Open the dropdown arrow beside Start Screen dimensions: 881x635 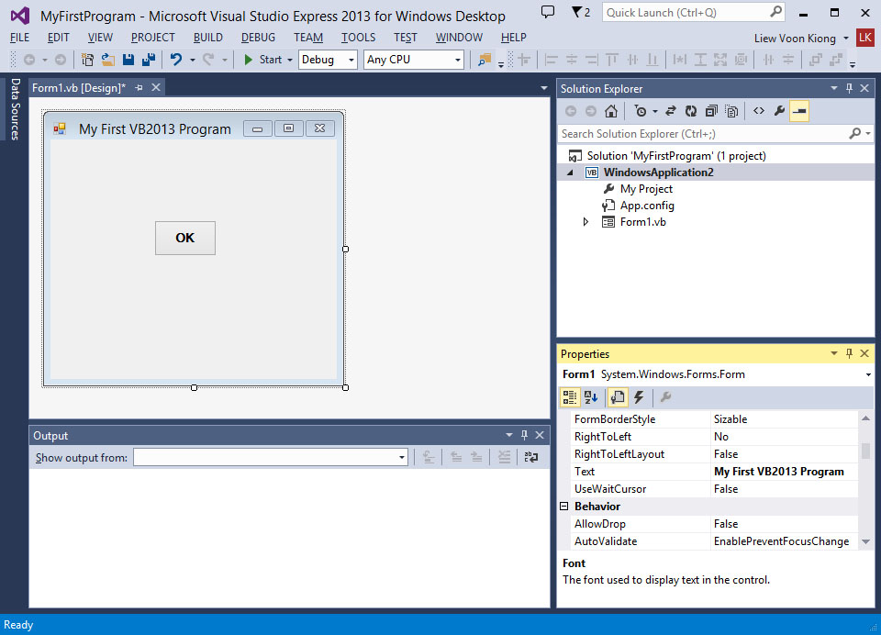(x=290, y=60)
